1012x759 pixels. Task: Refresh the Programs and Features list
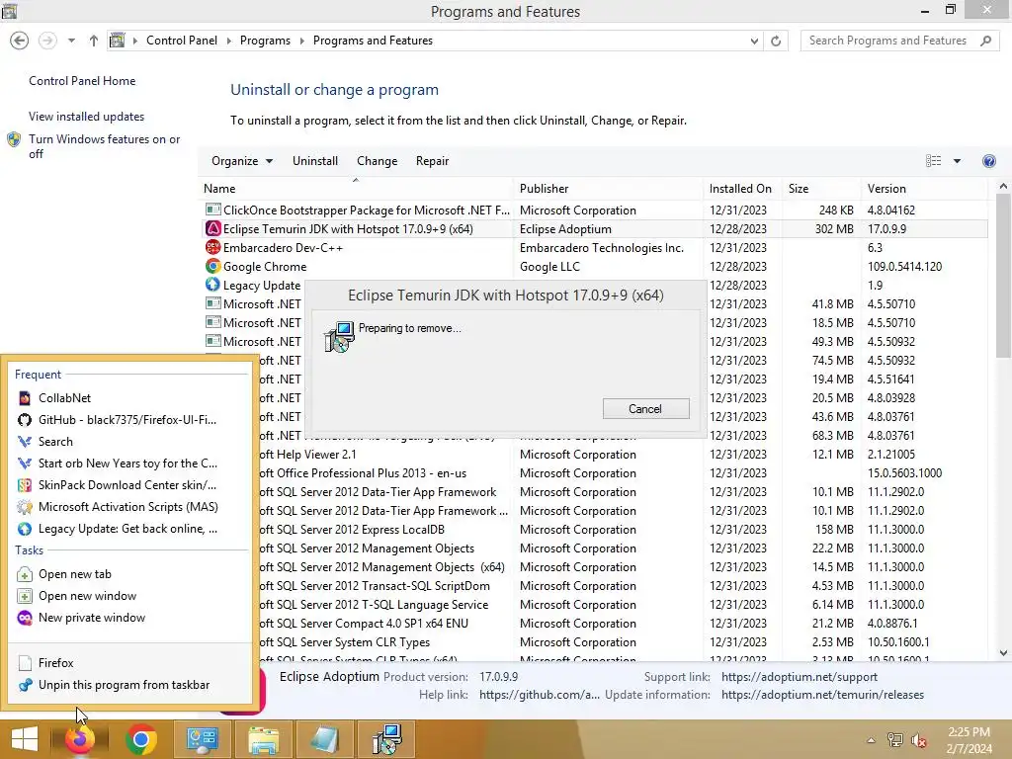(776, 41)
